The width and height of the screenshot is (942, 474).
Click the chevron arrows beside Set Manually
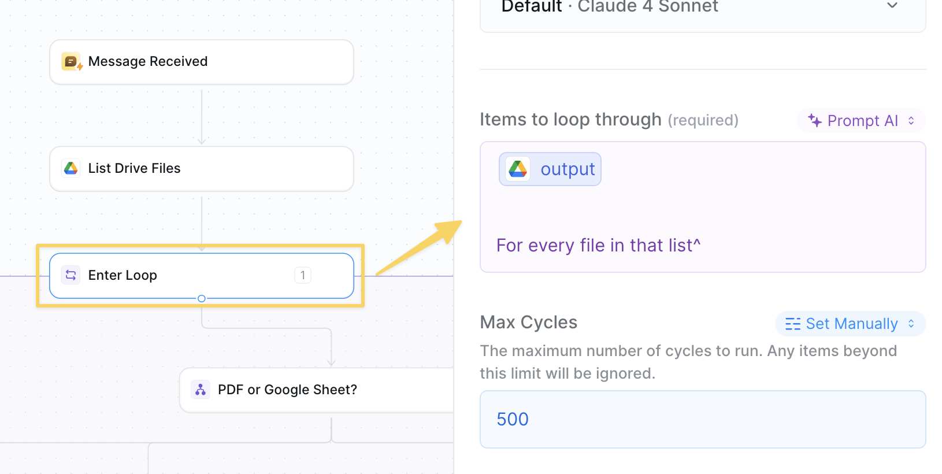(911, 324)
